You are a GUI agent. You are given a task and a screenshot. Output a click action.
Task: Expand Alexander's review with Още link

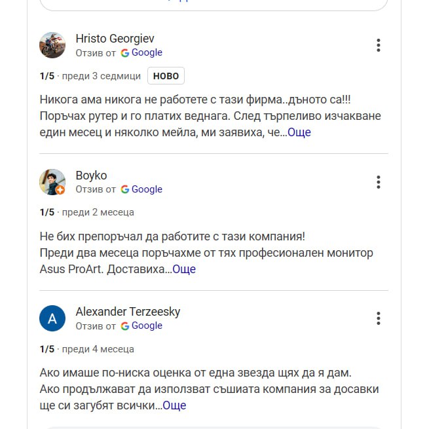point(174,405)
